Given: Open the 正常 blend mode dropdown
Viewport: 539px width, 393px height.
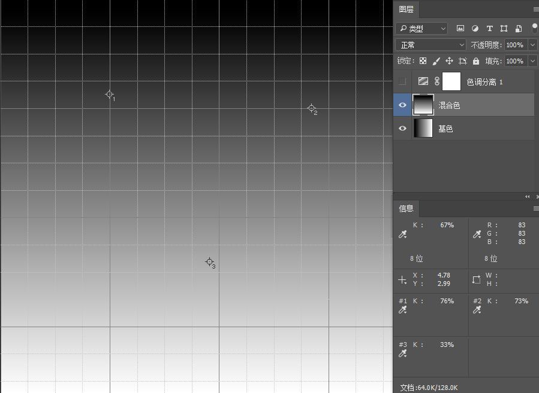Looking at the screenshot, I should (x=431, y=45).
